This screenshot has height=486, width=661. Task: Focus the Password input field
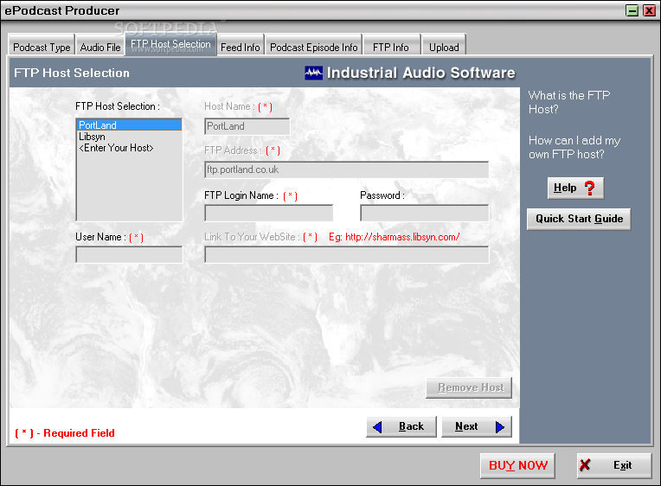[425, 213]
